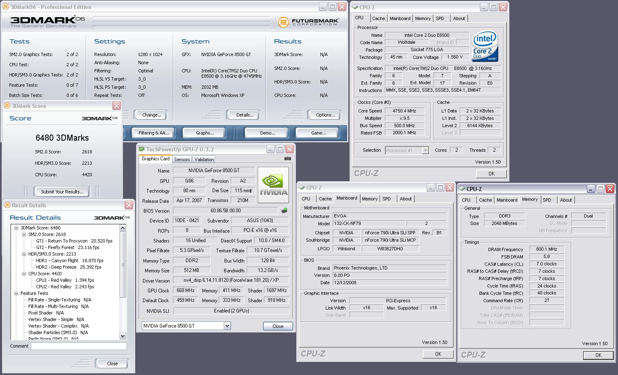The height and width of the screenshot is (375, 618).
Task: Open Mainboard tab in CPU-Z CPU window
Action: pyautogui.click(x=400, y=18)
